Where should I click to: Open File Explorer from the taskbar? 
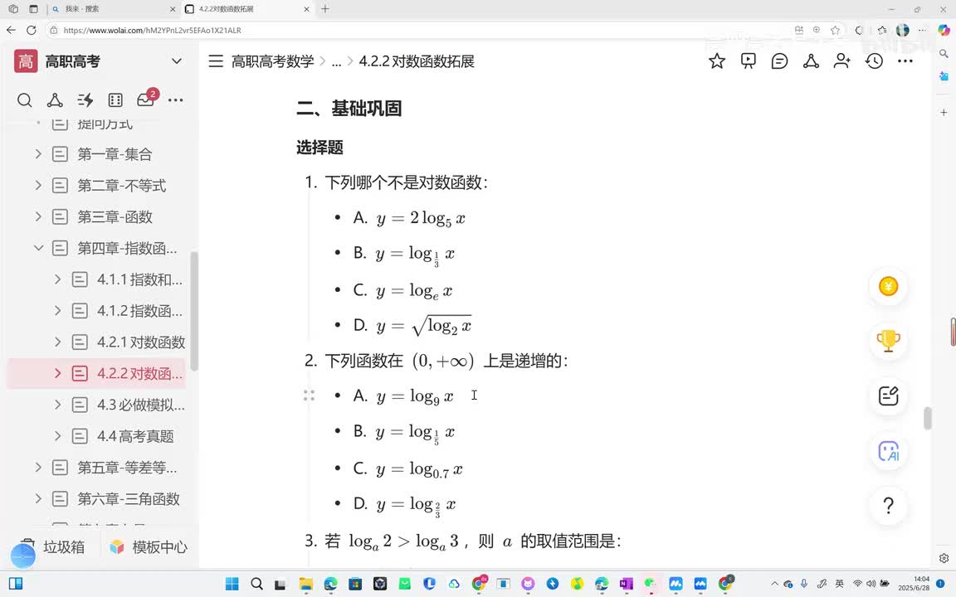[x=305, y=584]
